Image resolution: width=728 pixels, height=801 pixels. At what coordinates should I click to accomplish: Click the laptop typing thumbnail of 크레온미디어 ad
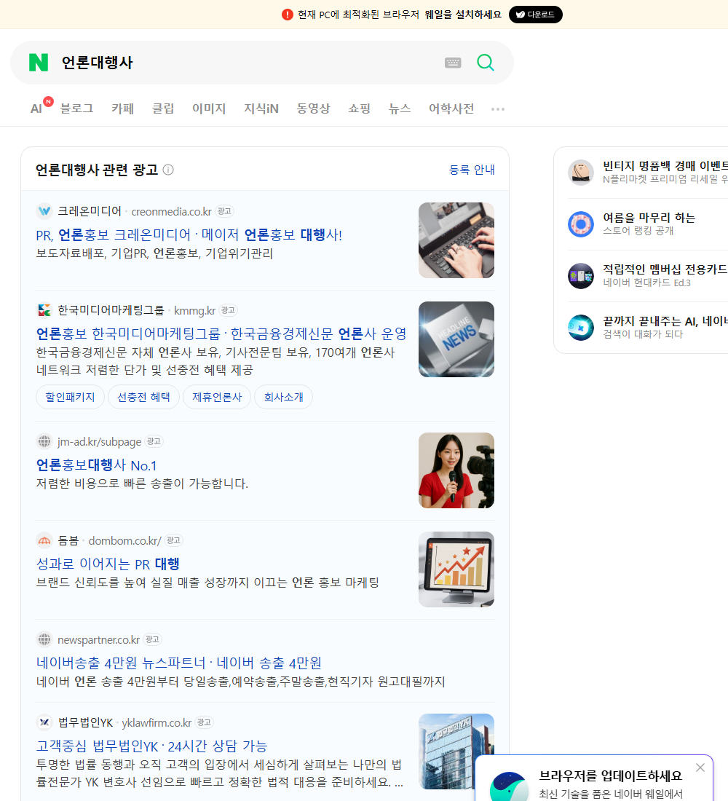(456, 240)
